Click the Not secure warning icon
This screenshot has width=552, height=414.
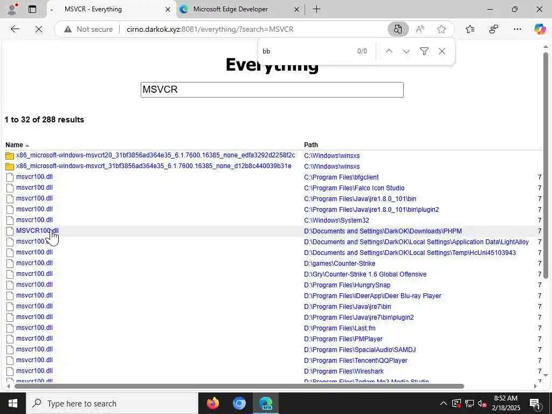coord(68,29)
